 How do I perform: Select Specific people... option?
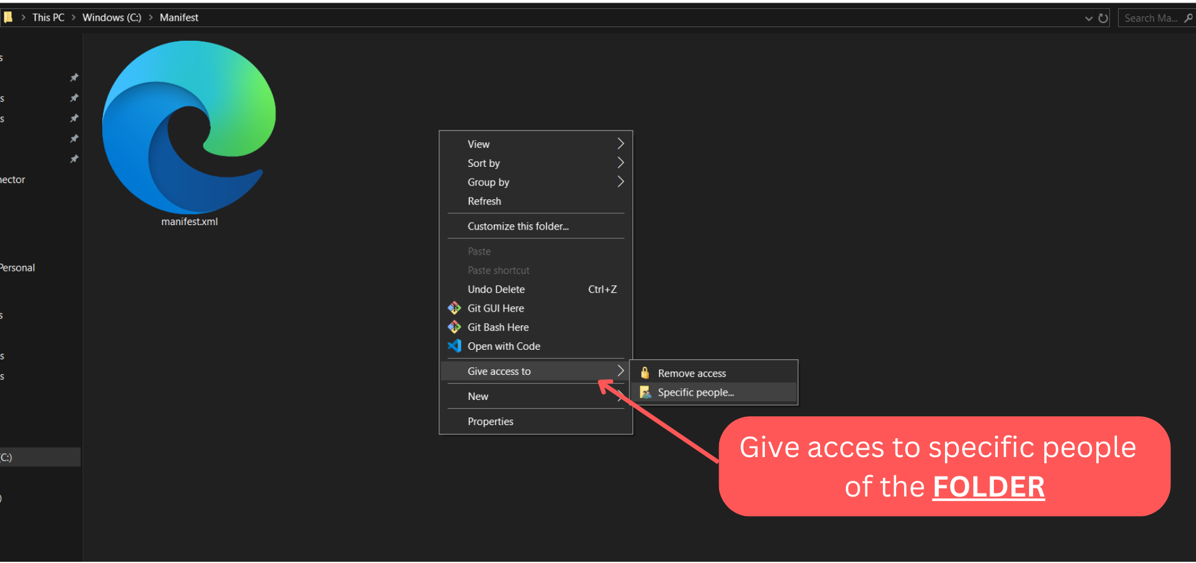click(713, 392)
